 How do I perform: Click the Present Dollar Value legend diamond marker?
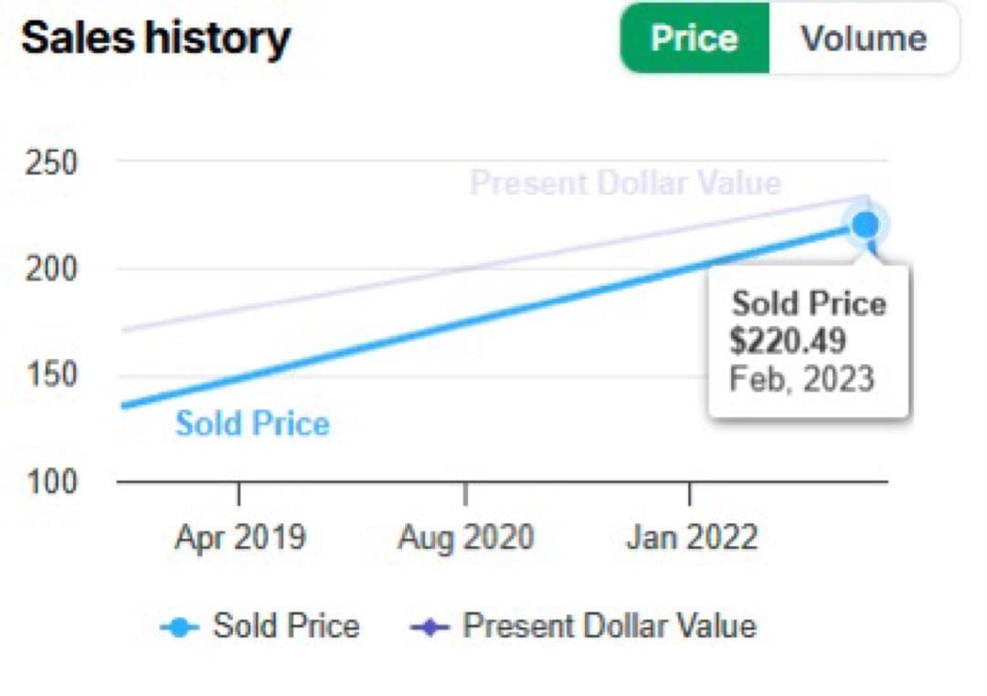430,627
